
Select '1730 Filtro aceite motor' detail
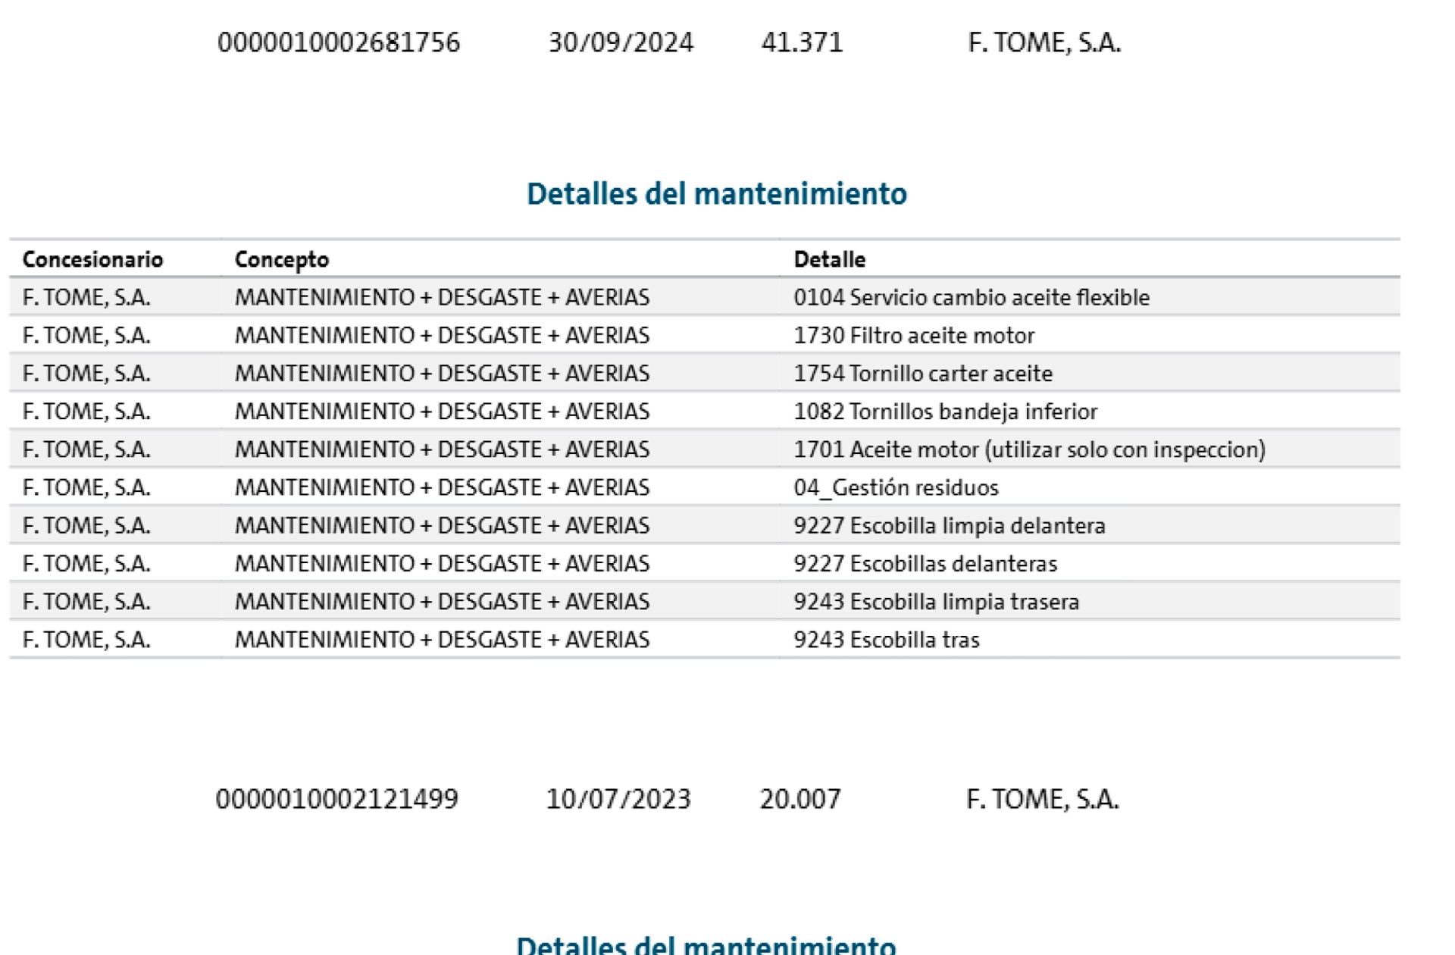click(x=914, y=335)
